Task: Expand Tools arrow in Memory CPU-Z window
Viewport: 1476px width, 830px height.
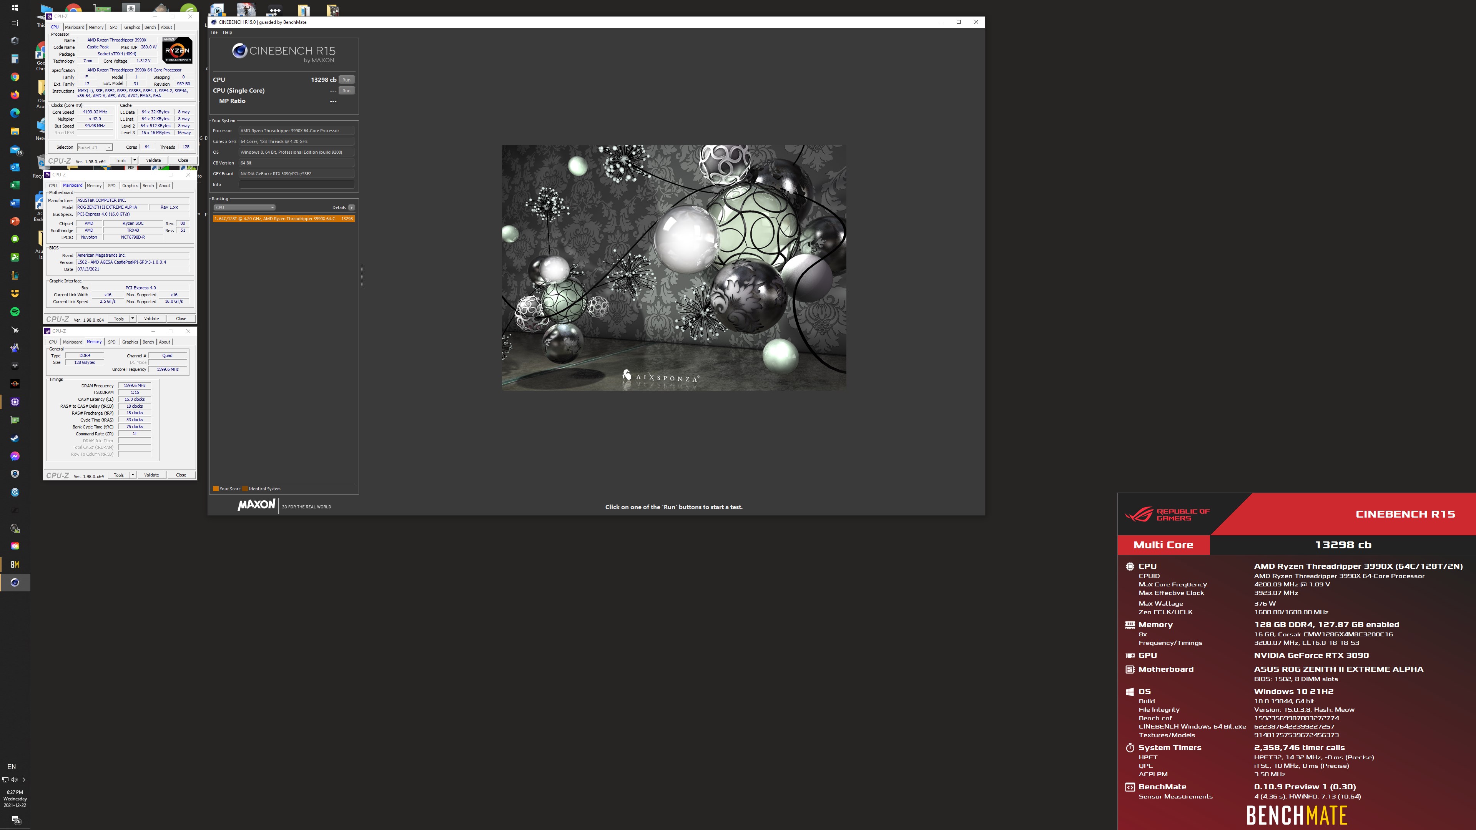Action: click(x=133, y=475)
